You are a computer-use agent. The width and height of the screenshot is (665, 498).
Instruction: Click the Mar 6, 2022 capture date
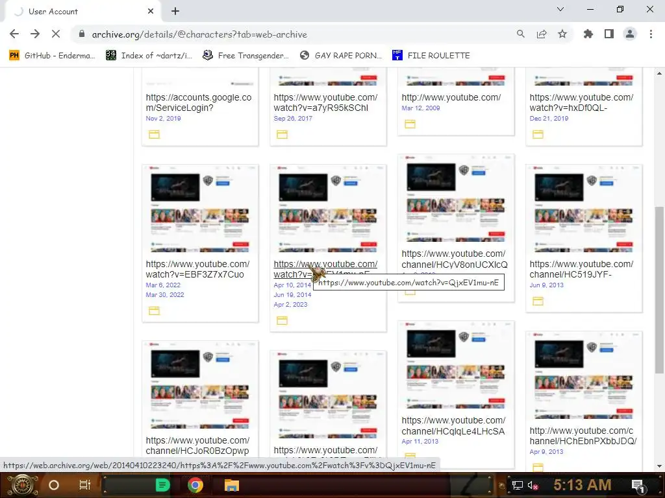pos(163,285)
